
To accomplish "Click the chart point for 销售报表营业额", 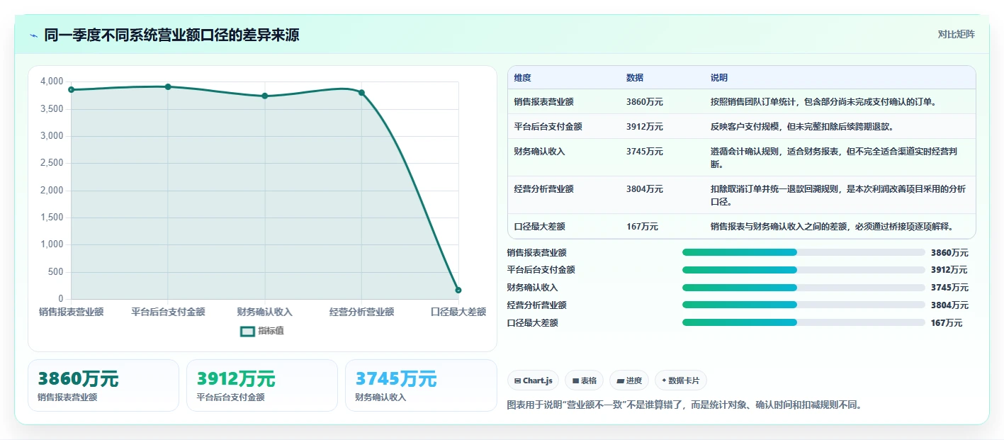I will point(71,89).
